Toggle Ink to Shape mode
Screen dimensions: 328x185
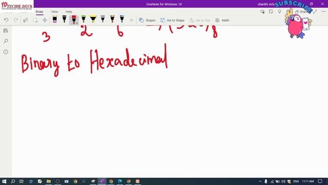(172, 20)
